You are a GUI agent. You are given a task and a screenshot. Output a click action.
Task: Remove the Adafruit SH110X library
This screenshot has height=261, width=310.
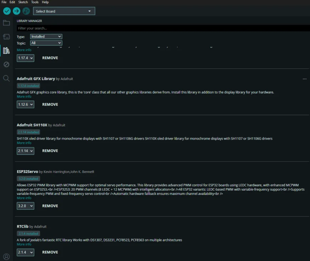click(x=50, y=151)
